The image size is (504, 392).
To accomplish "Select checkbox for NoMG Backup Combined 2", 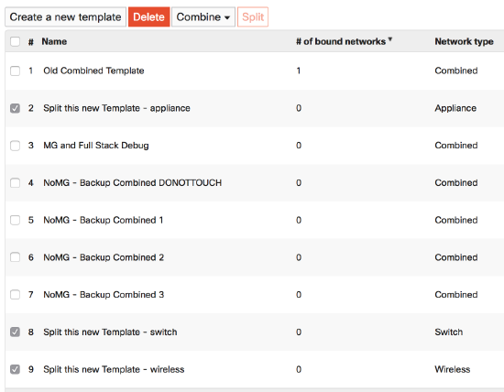I will tap(15, 257).
